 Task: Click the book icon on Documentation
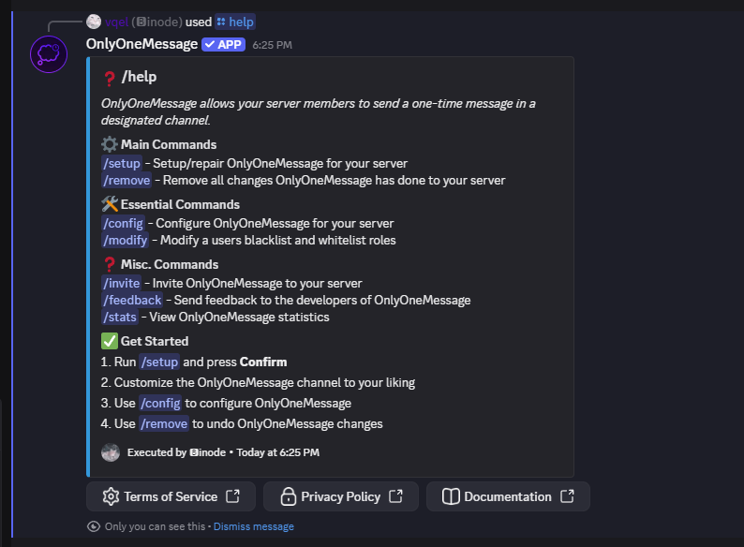coord(451,496)
